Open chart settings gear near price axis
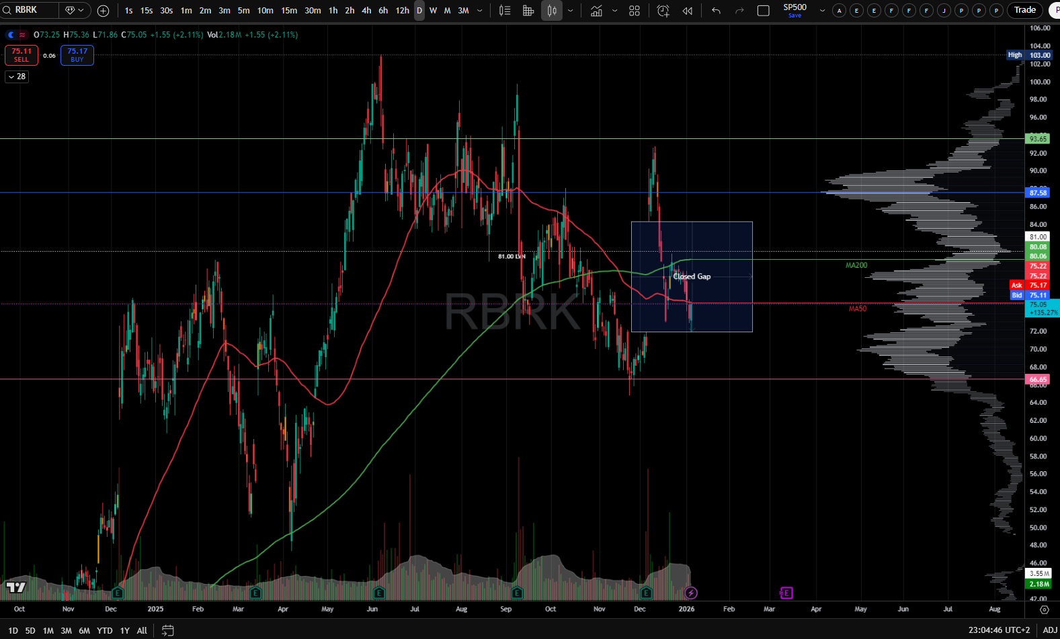 coord(1044,609)
